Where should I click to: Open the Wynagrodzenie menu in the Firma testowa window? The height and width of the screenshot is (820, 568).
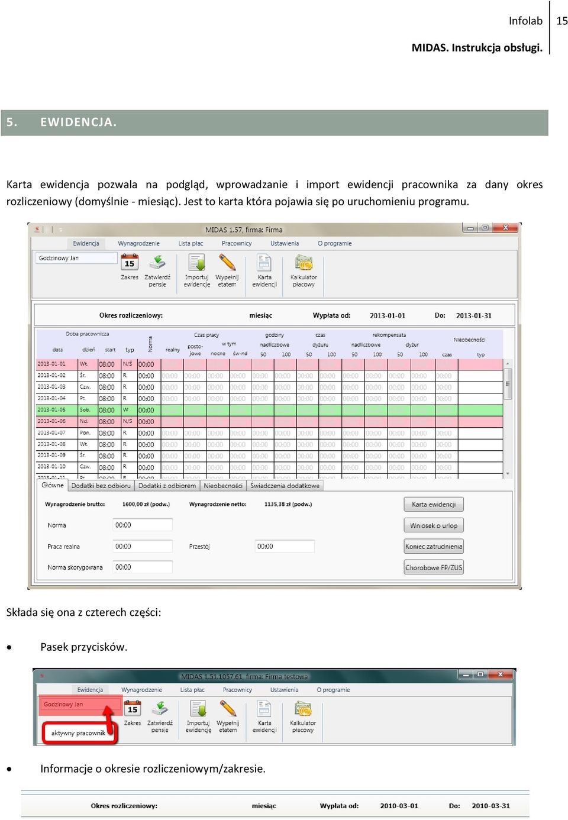(x=141, y=690)
